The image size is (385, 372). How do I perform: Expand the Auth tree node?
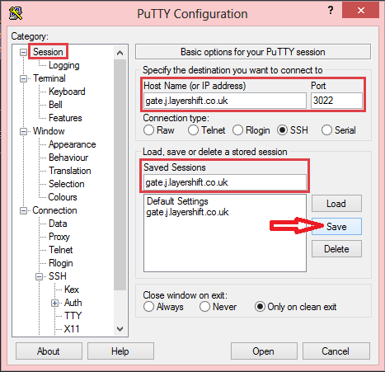[54, 303]
